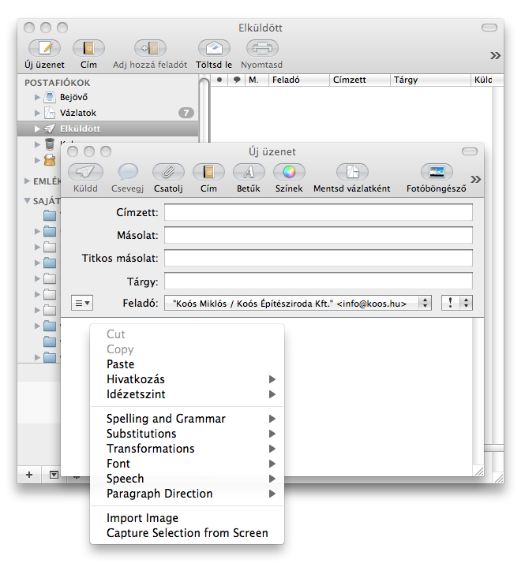Click the Nyomtasd printer icon
The image size is (525, 578).
(x=262, y=48)
